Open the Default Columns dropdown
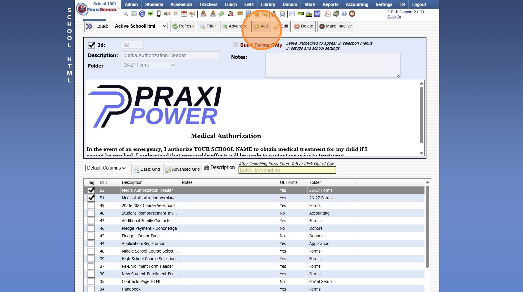The width and height of the screenshot is (523, 292). [106, 168]
